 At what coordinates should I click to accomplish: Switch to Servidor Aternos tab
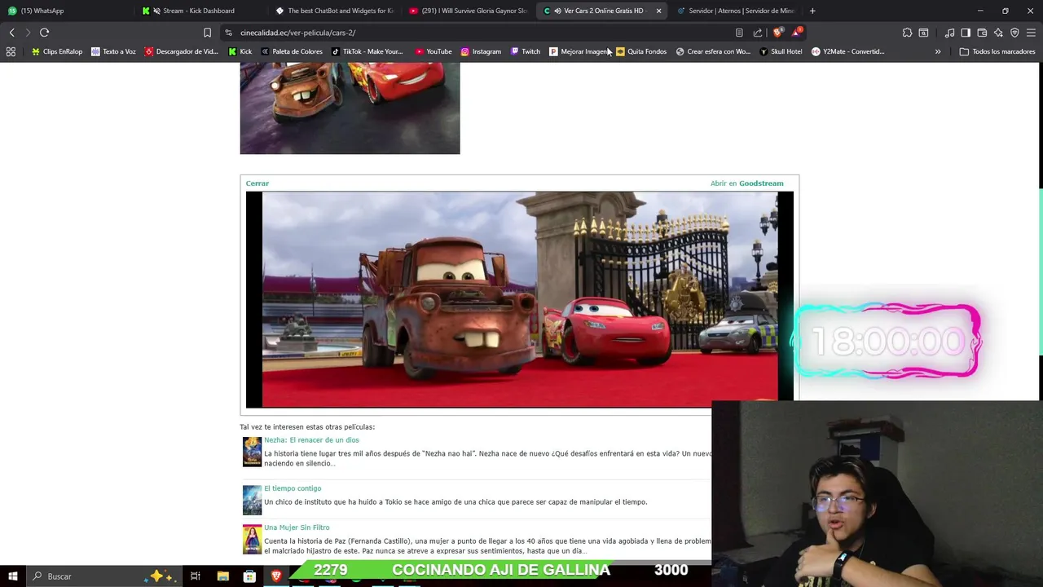coord(735,11)
